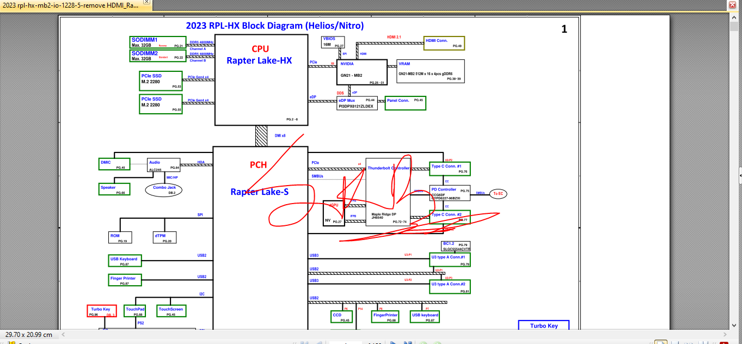
Task: Click the red Turbo Key box
Action: point(102,311)
